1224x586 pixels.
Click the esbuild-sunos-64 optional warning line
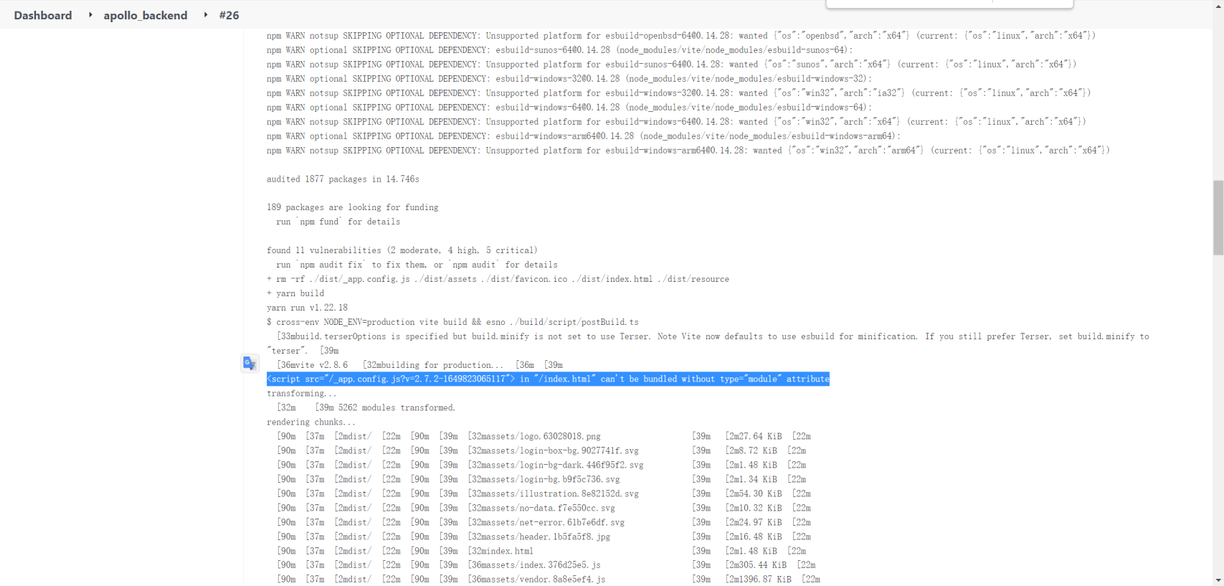[x=560, y=49]
